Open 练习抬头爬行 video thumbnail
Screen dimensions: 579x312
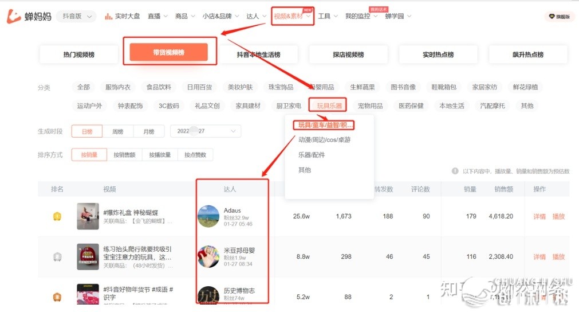coord(88,256)
